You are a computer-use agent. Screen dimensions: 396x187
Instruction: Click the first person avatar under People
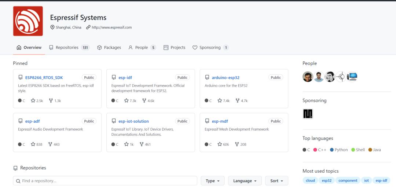click(x=308, y=76)
